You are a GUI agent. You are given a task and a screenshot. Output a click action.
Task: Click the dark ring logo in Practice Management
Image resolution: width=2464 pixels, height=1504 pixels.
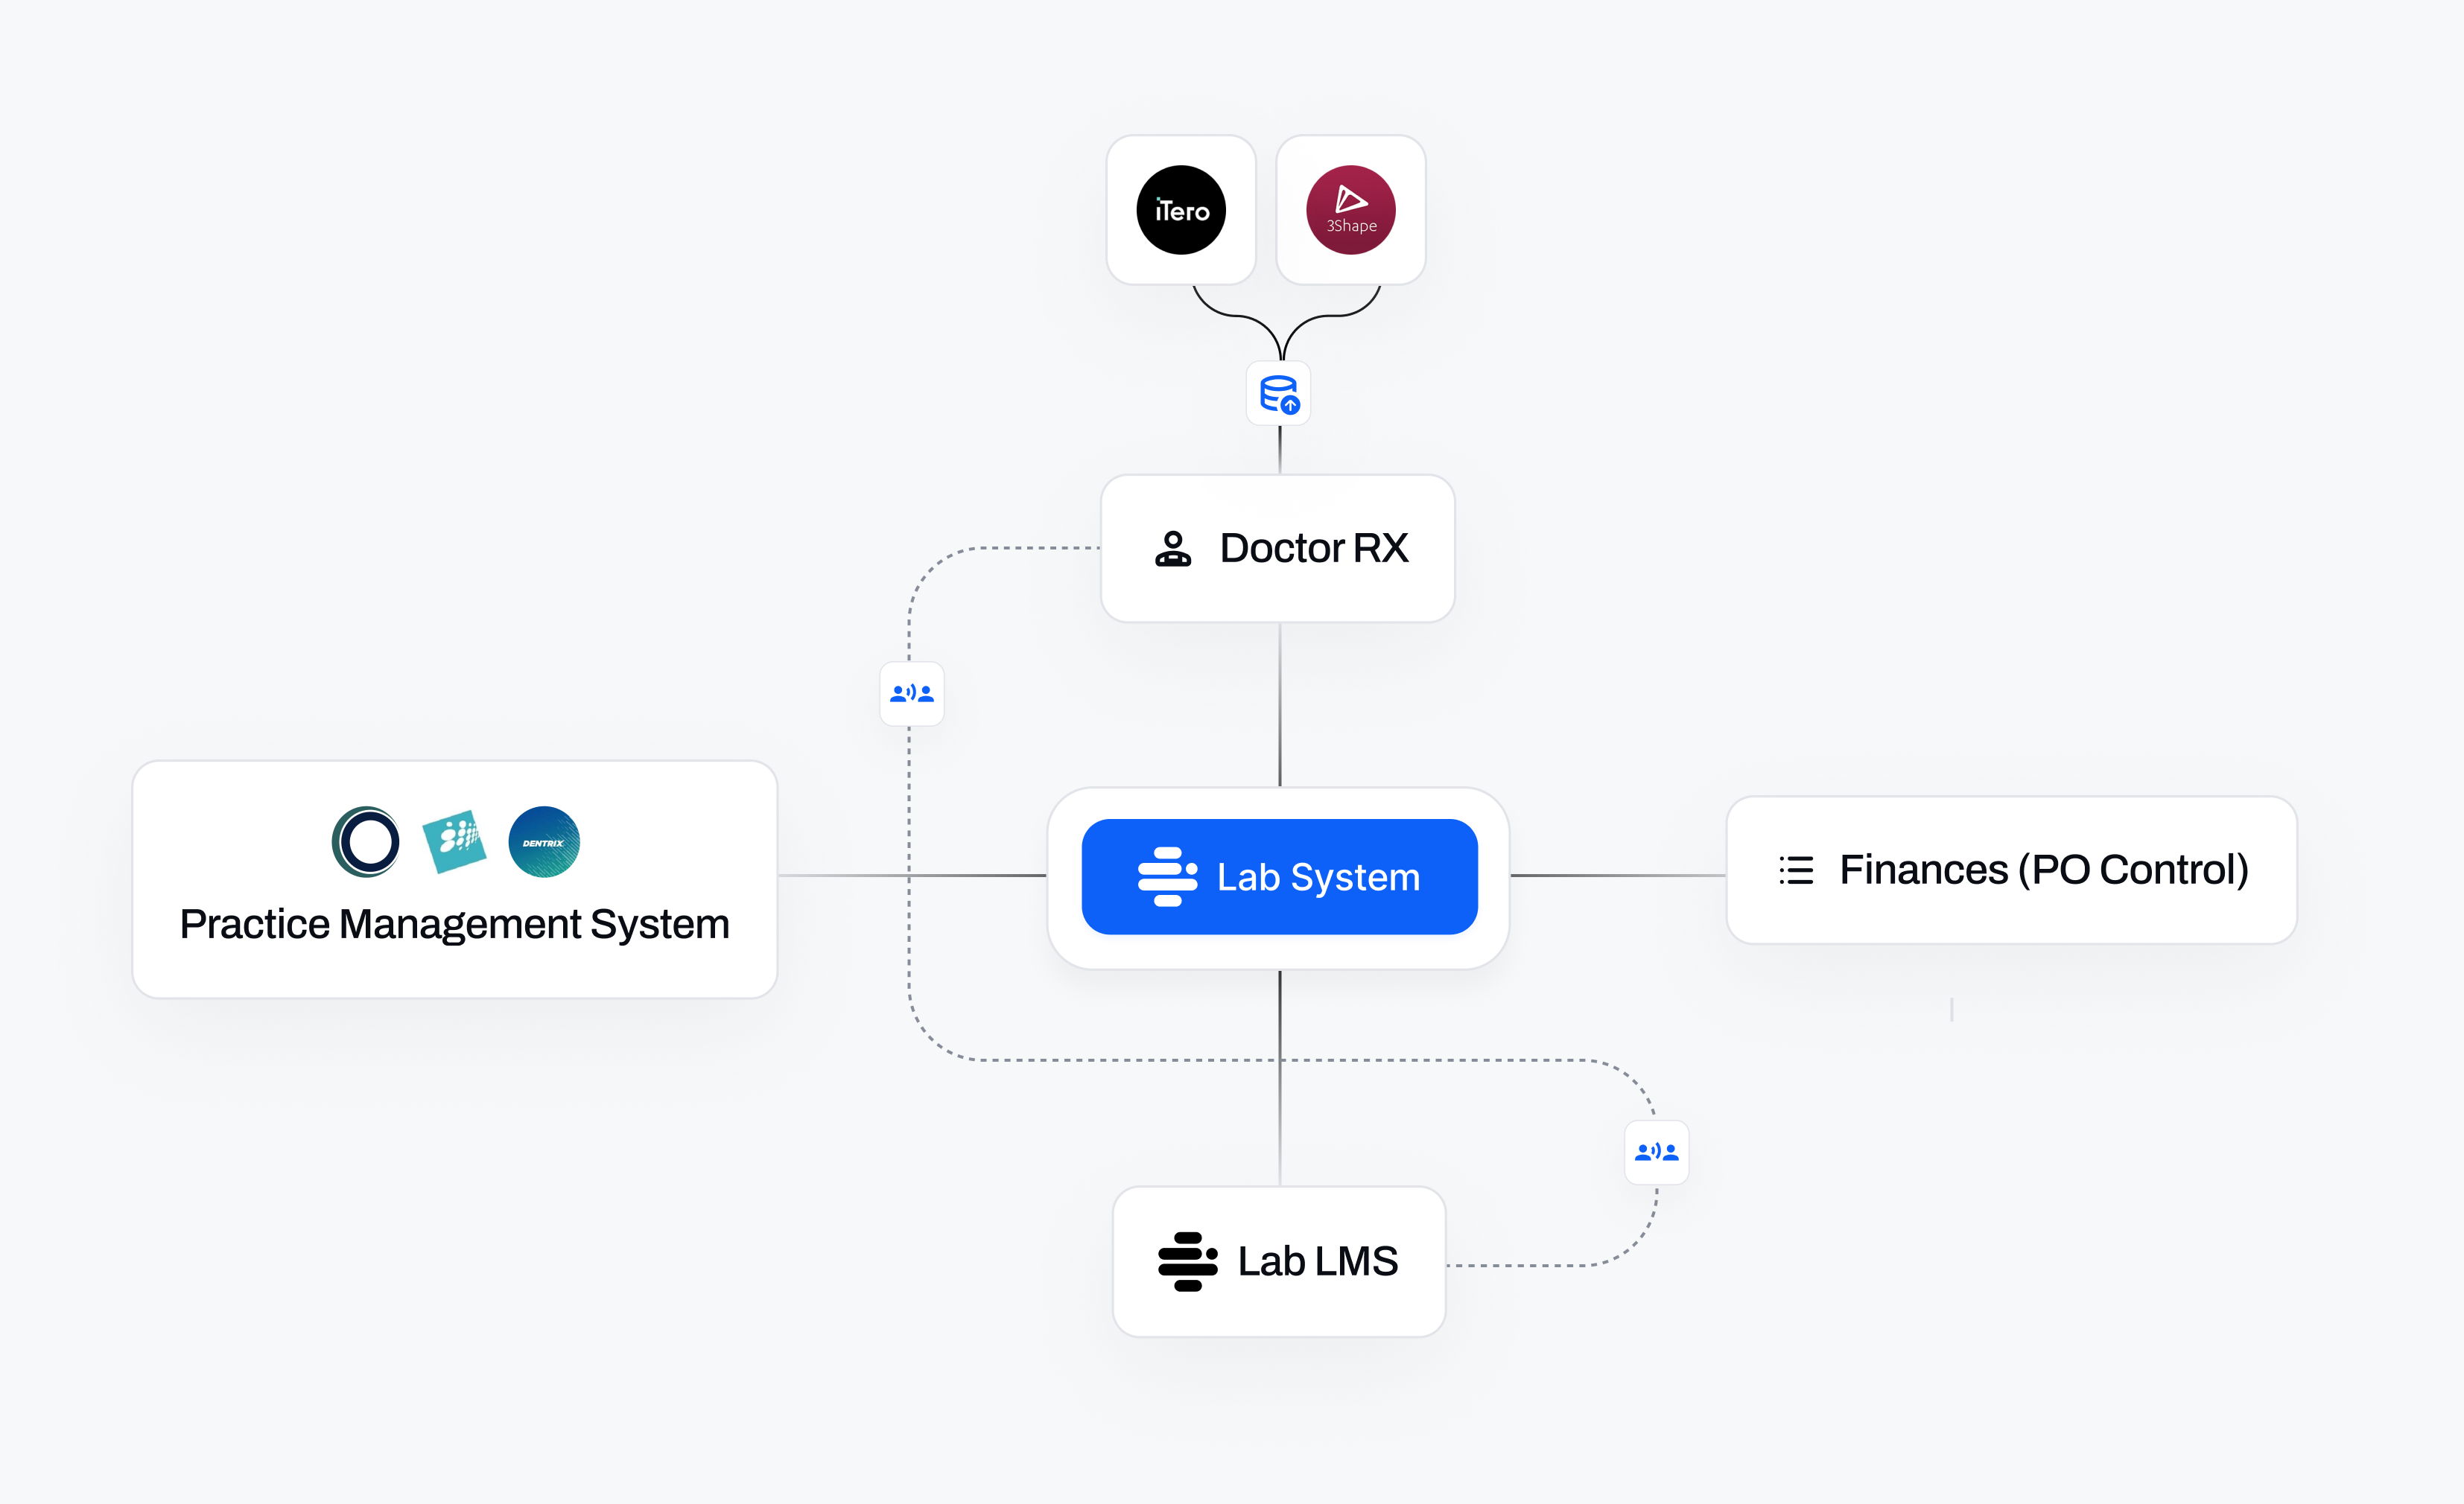(x=366, y=841)
